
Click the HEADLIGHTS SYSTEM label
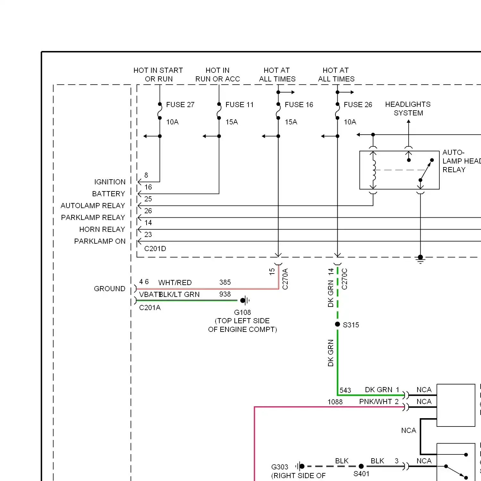408,109
